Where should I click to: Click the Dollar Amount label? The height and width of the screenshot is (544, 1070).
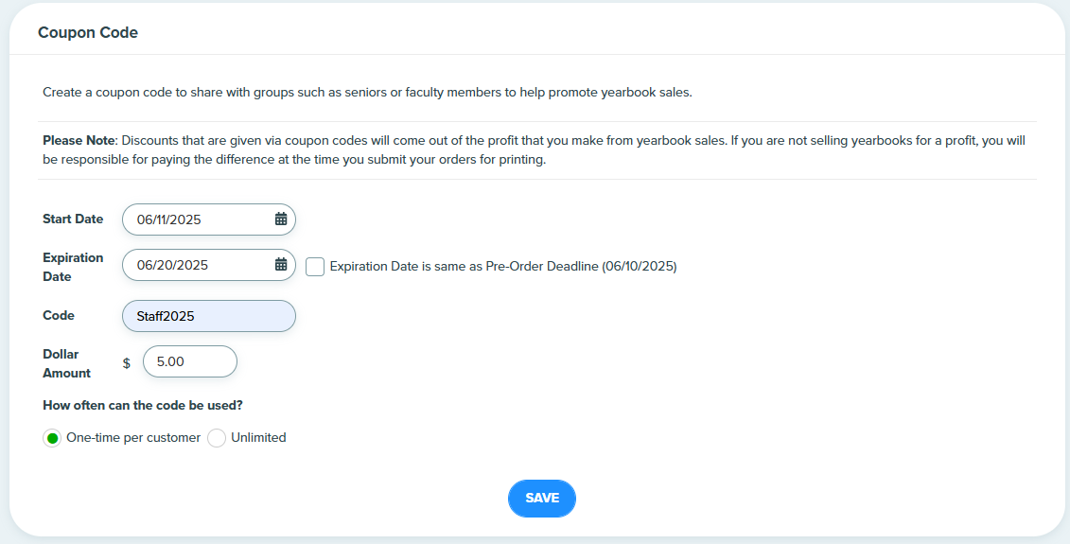point(67,364)
